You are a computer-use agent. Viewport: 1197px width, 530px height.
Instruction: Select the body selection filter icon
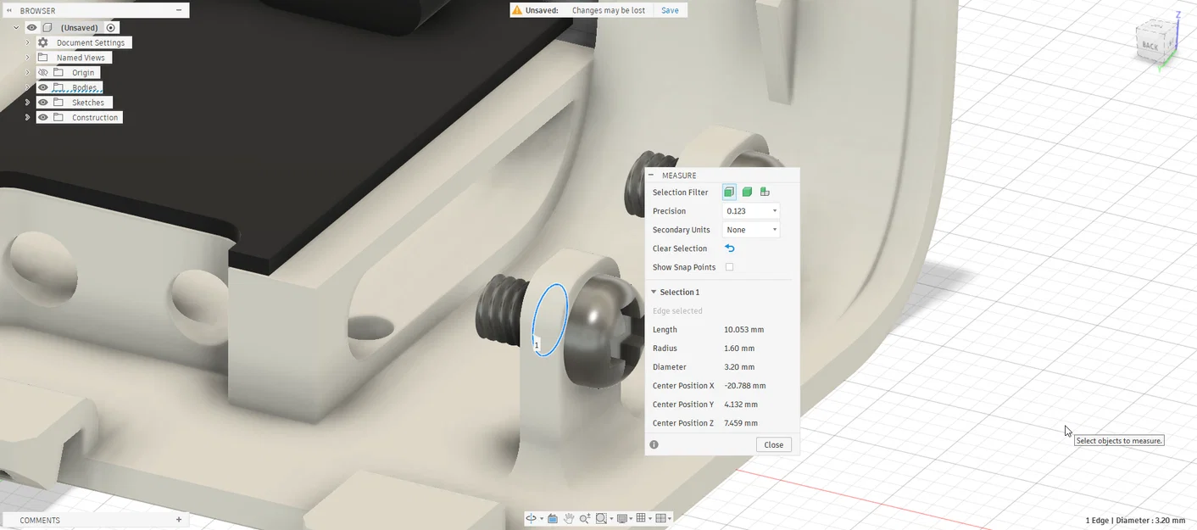coord(747,192)
